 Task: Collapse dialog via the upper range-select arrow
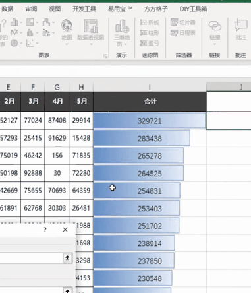click(67, 257)
